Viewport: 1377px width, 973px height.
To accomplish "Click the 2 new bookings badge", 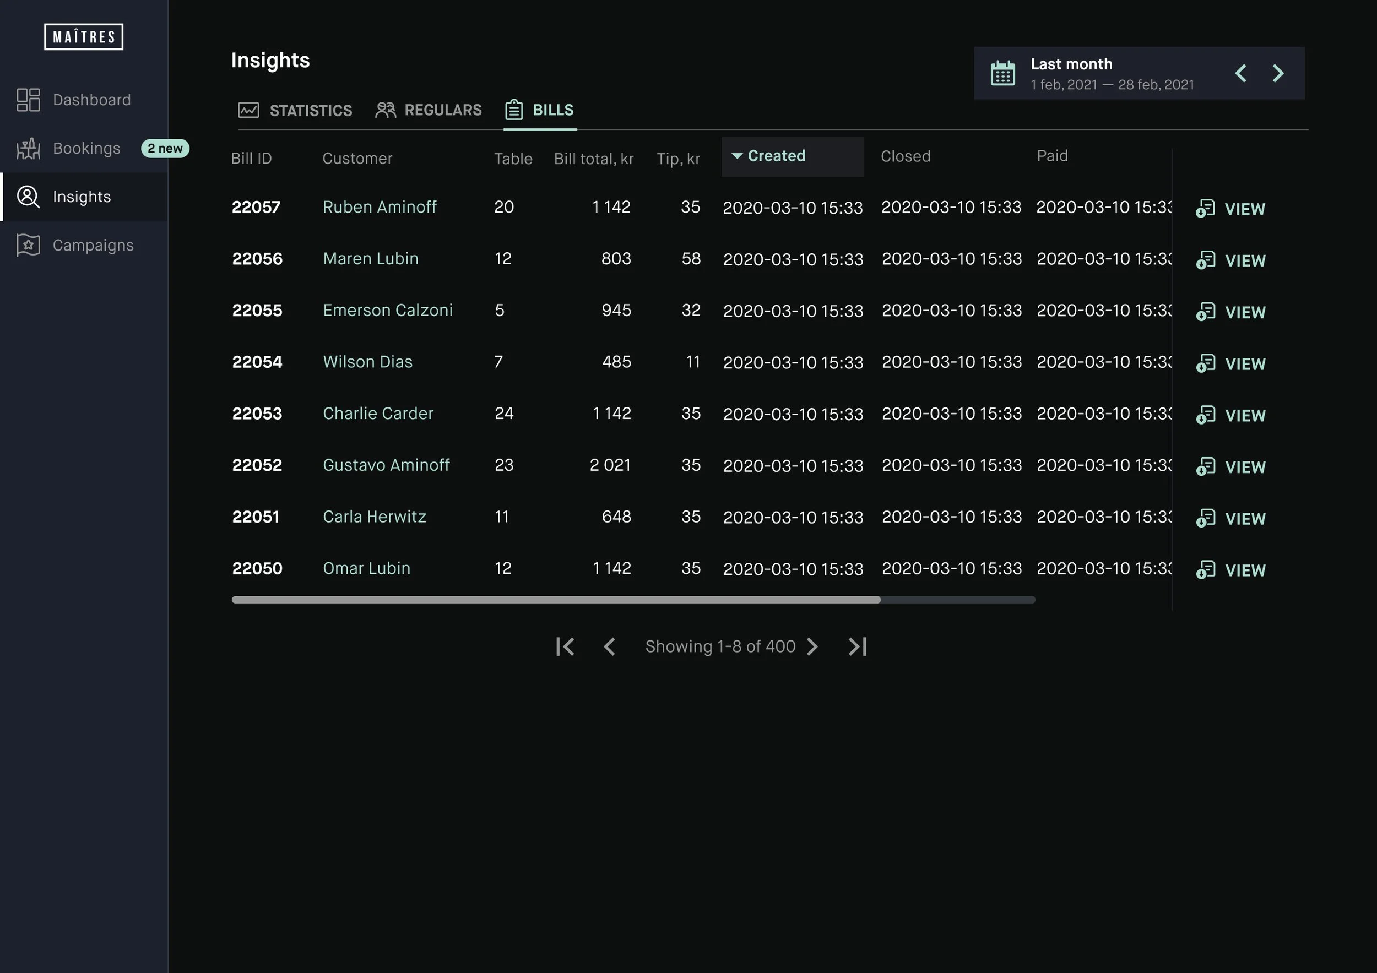I will pyautogui.click(x=165, y=148).
